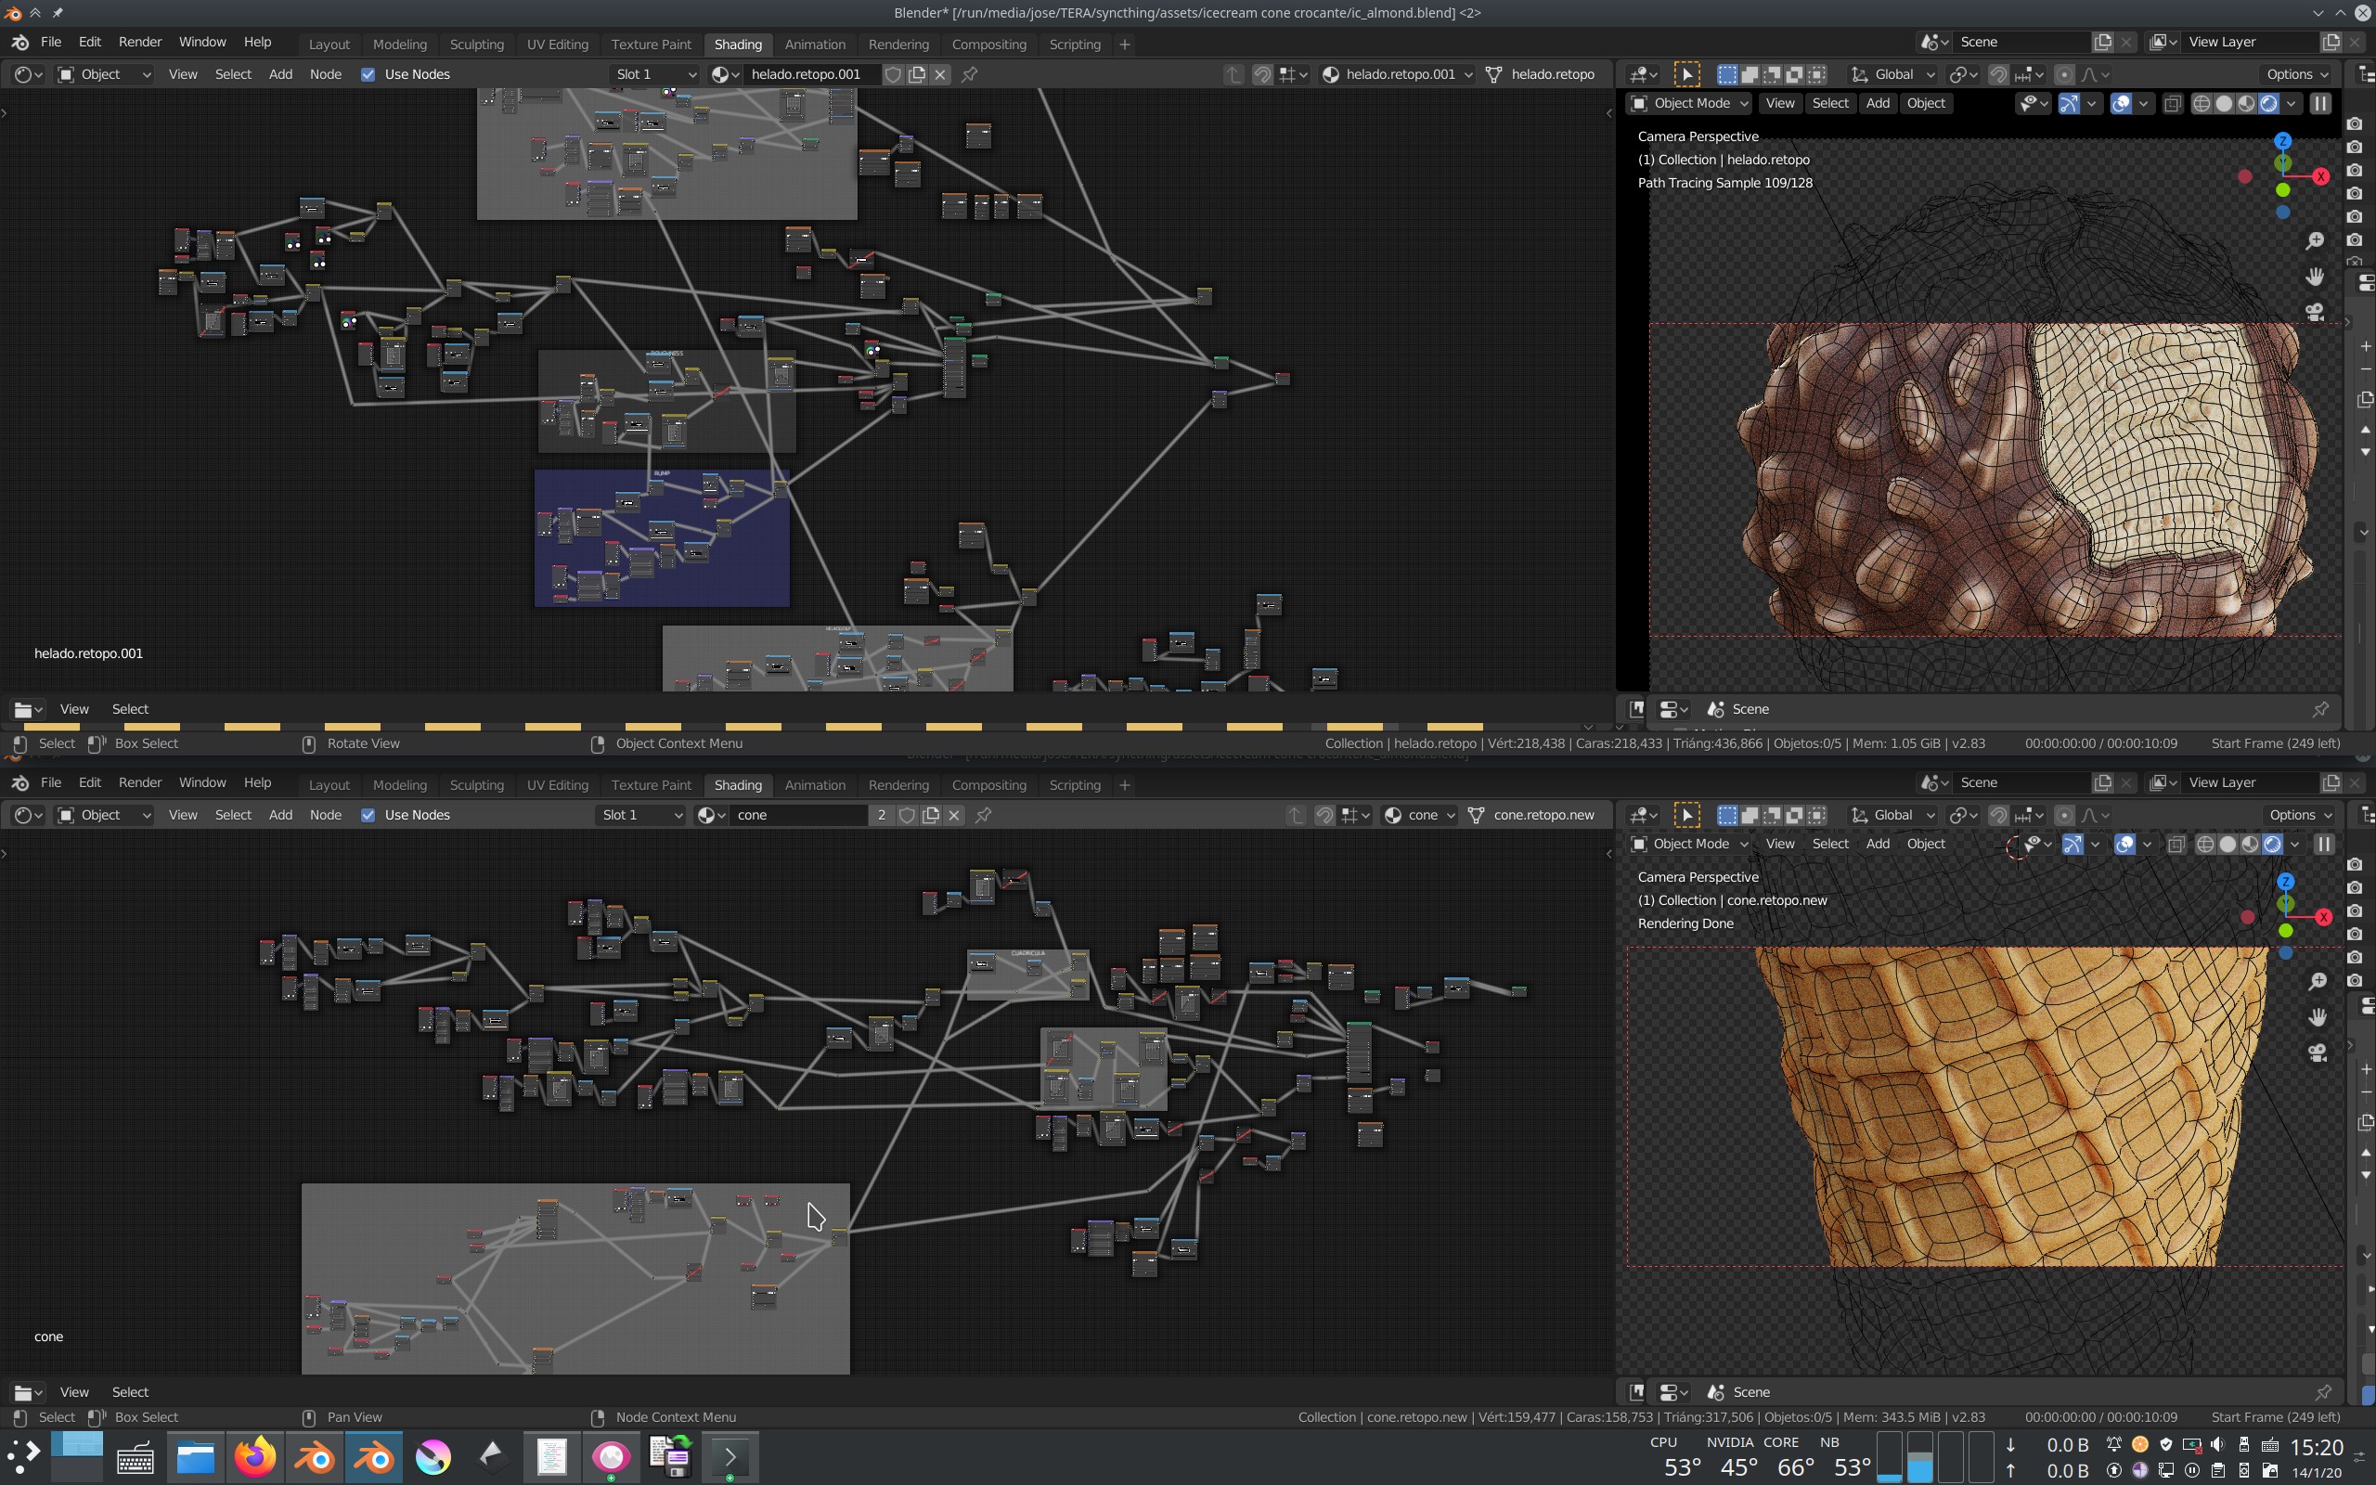This screenshot has width=2376, height=1485.
Task: Pause the Path Tracing viewport render
Action: click(x=2320, y=103)
